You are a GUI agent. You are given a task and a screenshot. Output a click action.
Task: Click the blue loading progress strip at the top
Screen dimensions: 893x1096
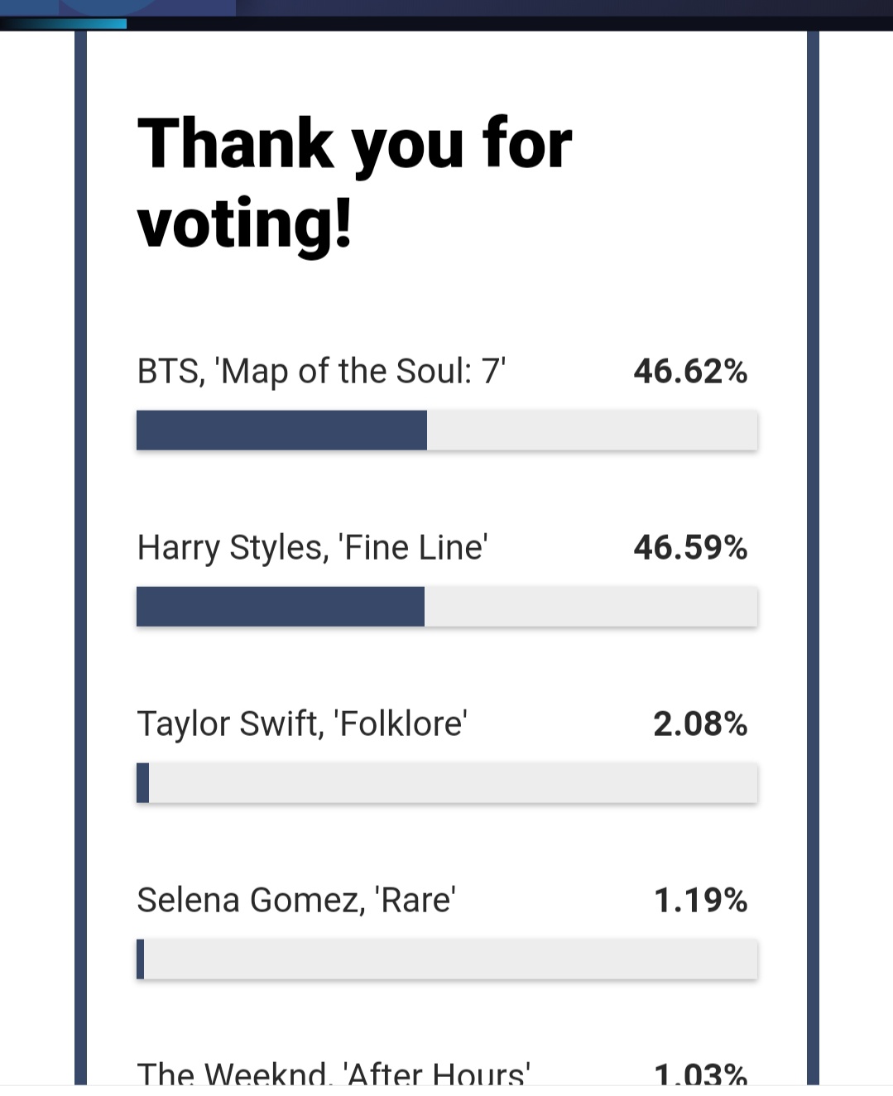click(63, 24)
